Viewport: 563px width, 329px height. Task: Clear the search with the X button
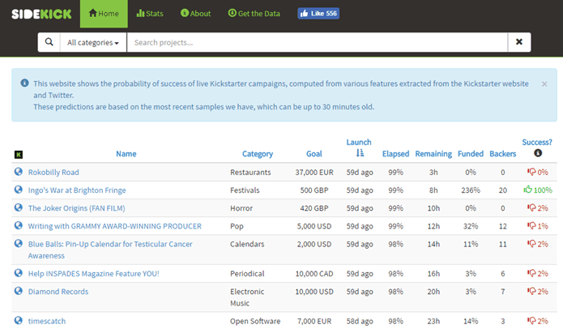click(x=519, y=42)
